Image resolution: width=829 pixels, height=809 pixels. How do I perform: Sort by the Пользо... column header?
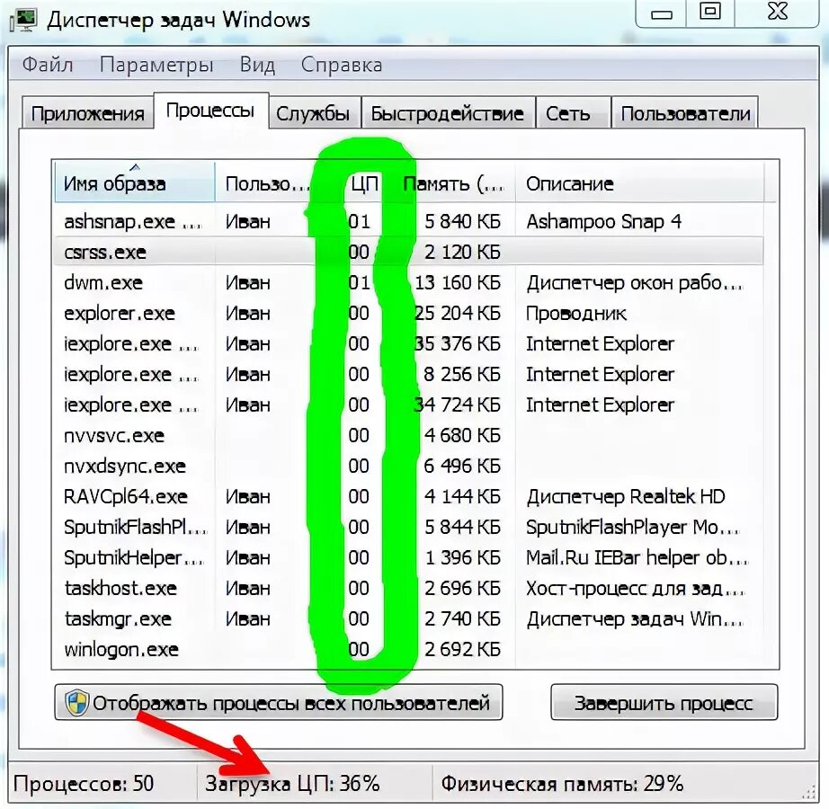(x=267, y=182)
